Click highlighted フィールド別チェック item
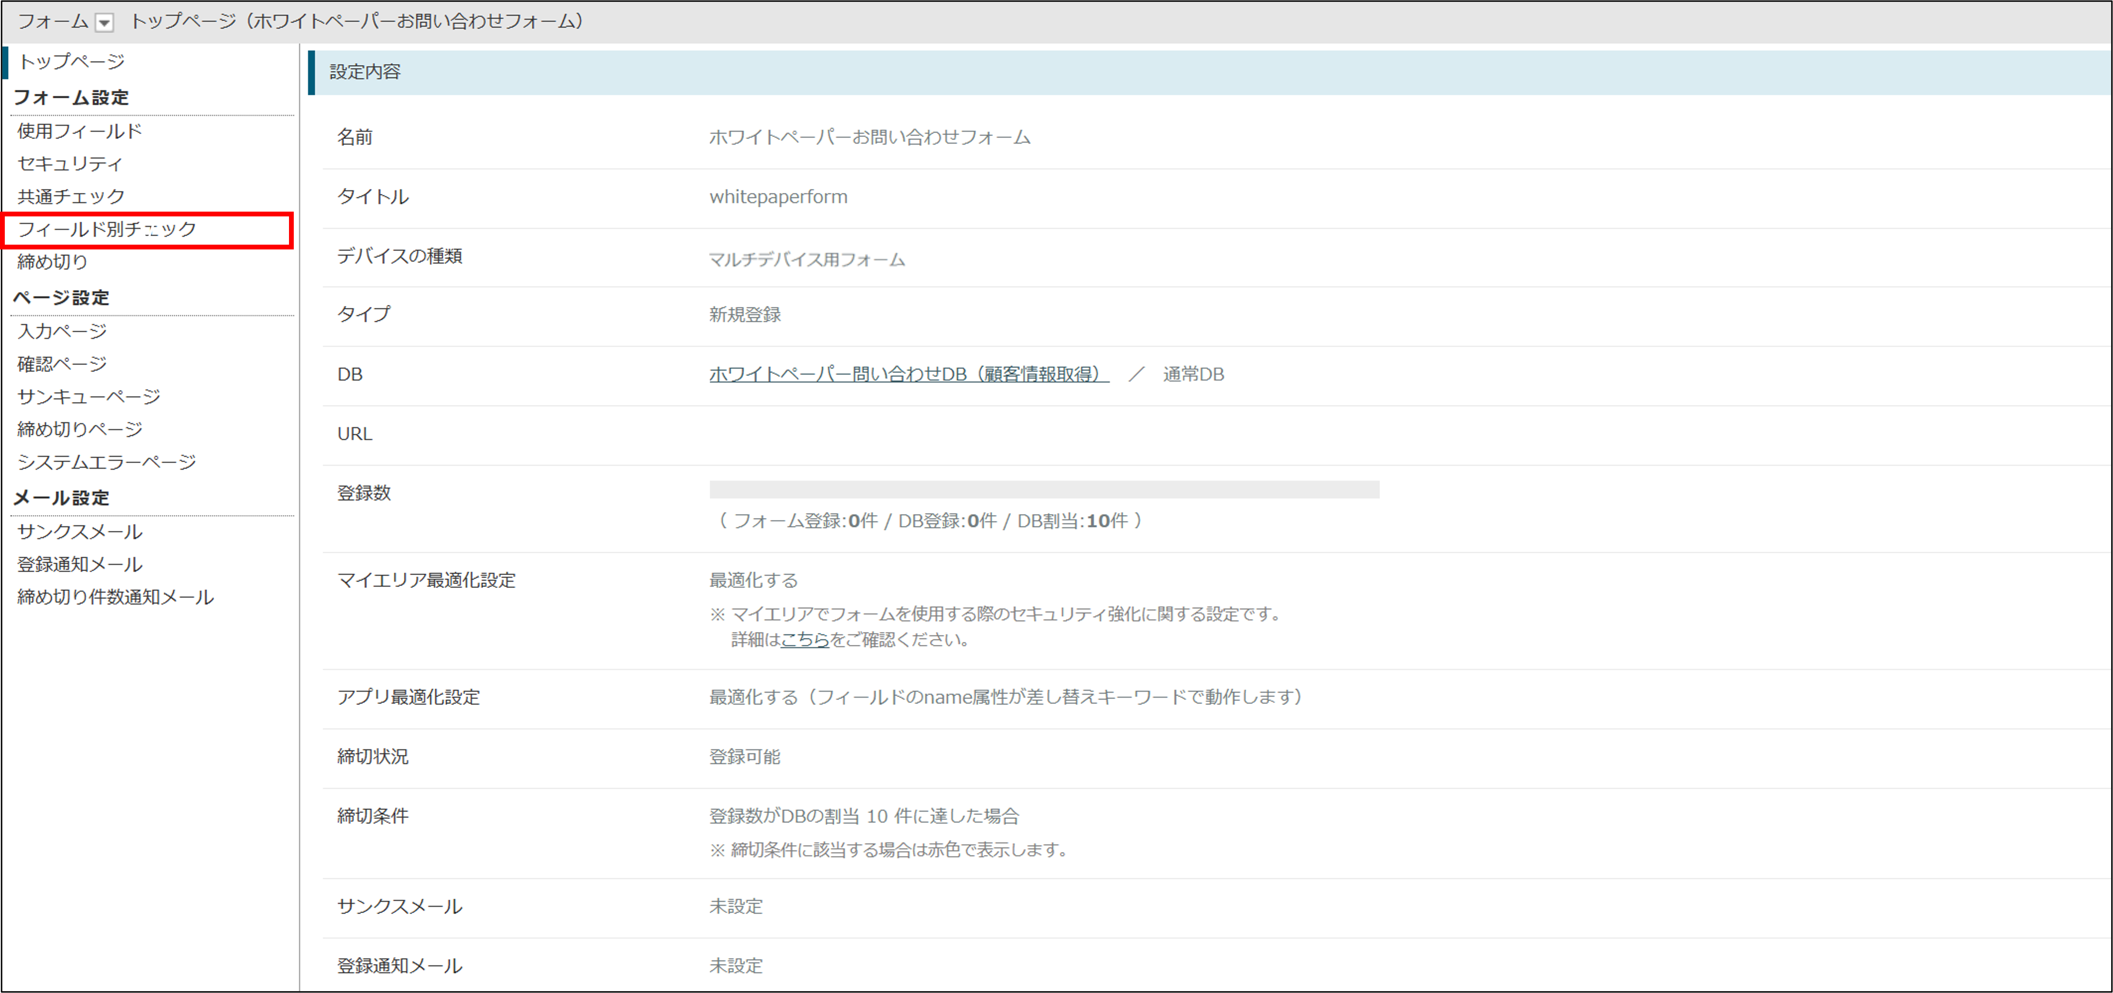The height and width of the screenshot is (993, 2113). pos(107,229)
